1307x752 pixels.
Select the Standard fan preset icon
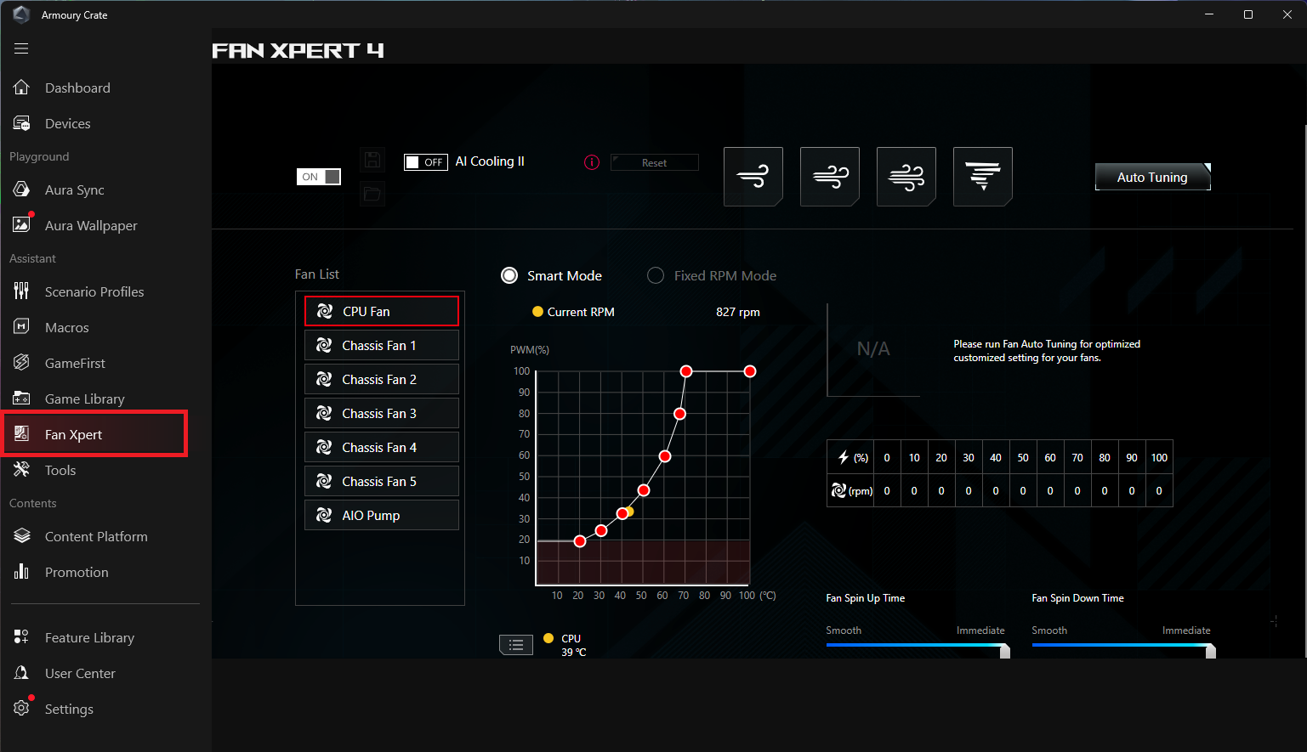[830, 177]
